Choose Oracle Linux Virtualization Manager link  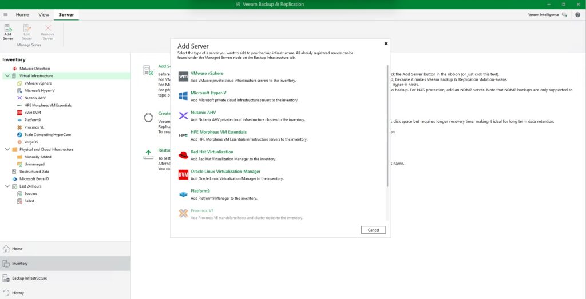coord(225,172)
